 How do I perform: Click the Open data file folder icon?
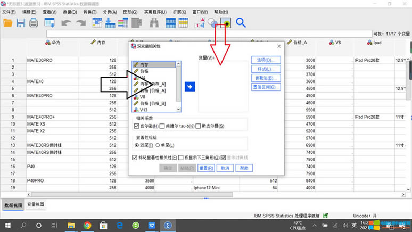point(7,23)
